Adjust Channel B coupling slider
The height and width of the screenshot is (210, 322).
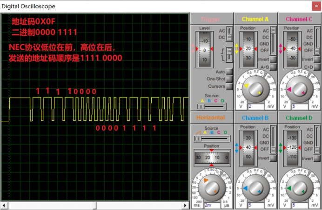pos(273,139)
